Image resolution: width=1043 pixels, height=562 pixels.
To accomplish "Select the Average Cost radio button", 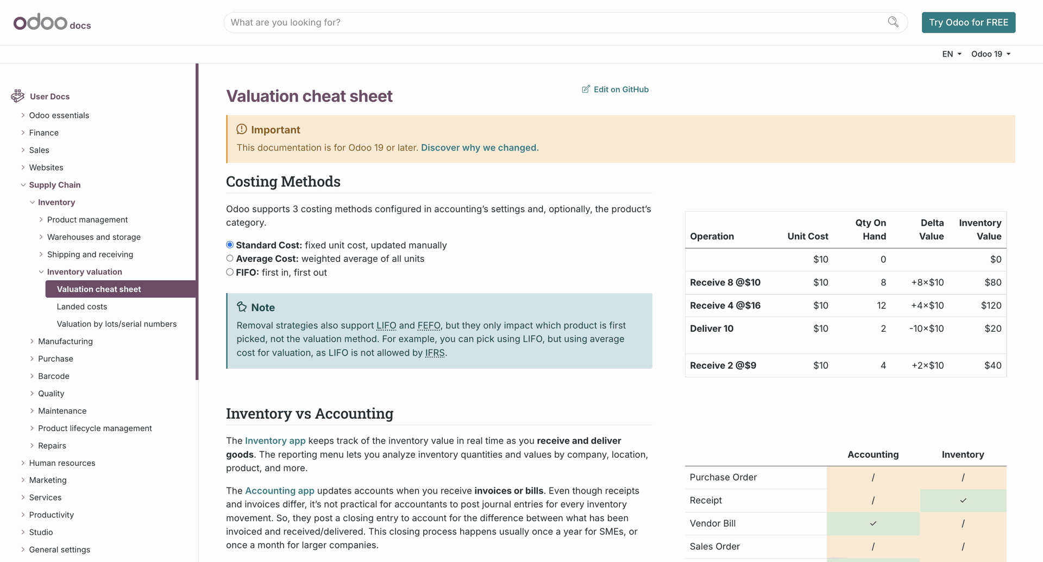I will click(230, 258).
